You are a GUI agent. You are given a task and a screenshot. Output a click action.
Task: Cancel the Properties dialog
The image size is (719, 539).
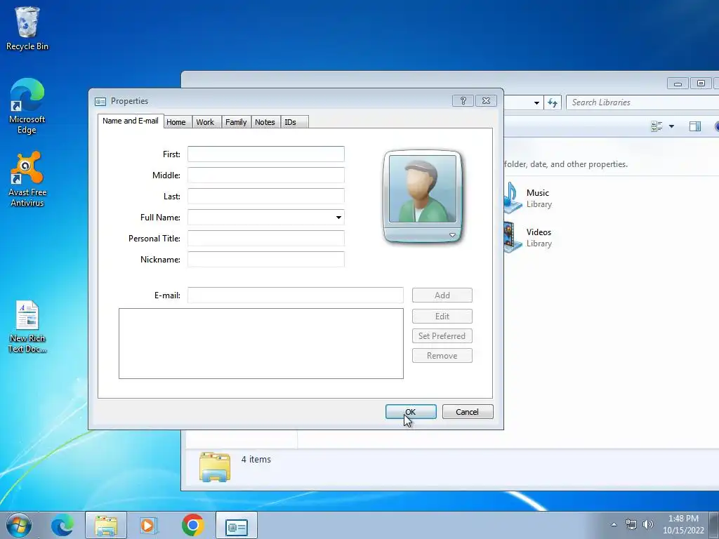click(468, 411)
